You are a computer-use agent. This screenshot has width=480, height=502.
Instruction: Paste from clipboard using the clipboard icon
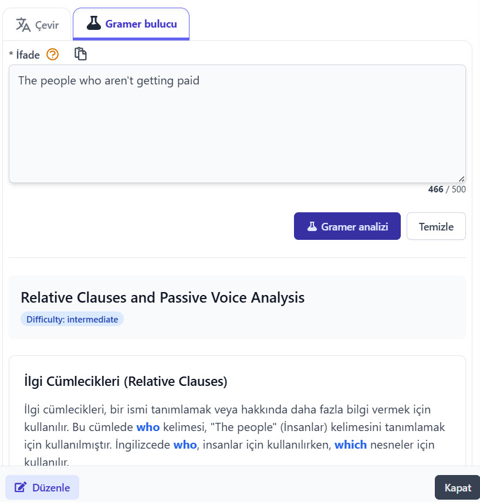(80, 54)
